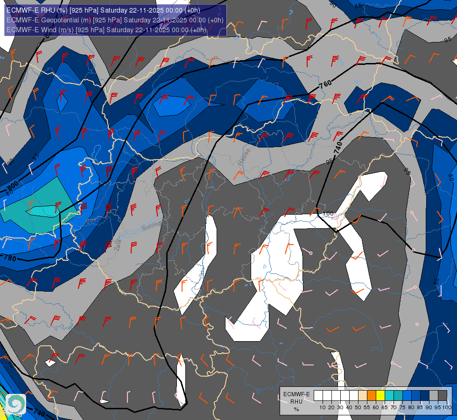The height and width of the screenshot is (420, 457).
Task: Click the % unit label in the legend
Action: [296, 410]
